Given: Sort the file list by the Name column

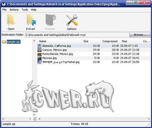Looking at the screenshot, I should coord(59,41).
